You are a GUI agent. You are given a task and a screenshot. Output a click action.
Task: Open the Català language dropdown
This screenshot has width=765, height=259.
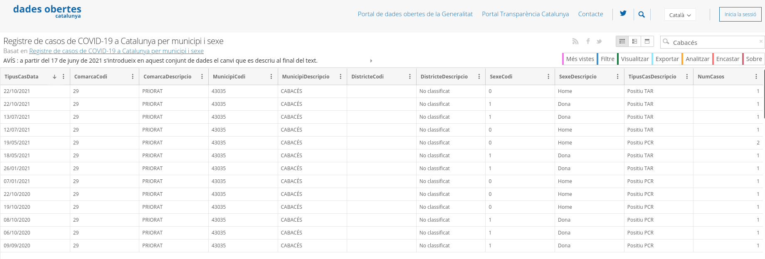click(x=680, y=15)
